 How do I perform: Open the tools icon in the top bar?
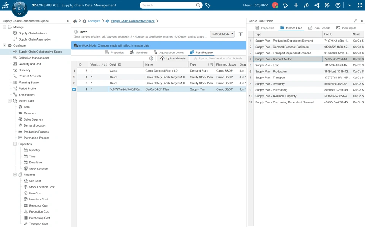tap(327, 5)
